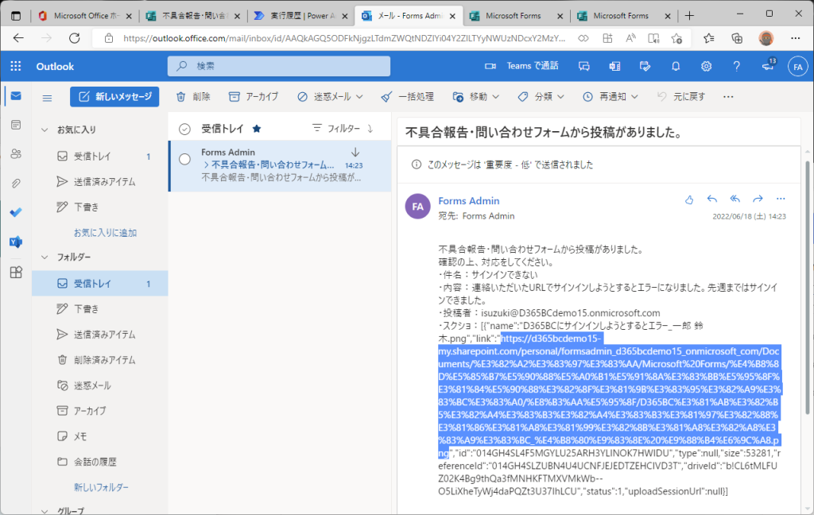Screen dimensions: 814x515
Task: Open the メモ folder
Action: point(99,436)
